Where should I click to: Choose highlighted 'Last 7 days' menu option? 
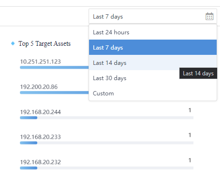(153, 47)
